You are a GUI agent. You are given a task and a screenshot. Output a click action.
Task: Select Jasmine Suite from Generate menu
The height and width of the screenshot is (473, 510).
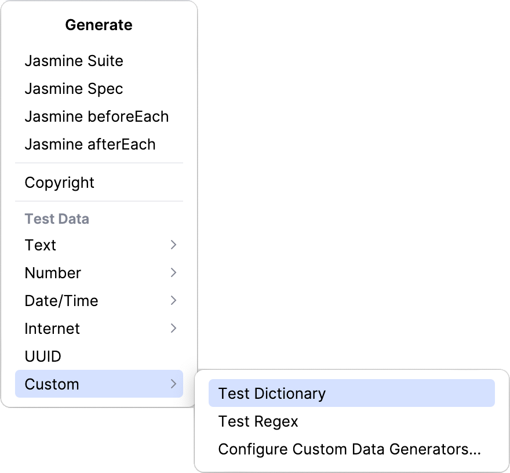[x=74, y=61]
